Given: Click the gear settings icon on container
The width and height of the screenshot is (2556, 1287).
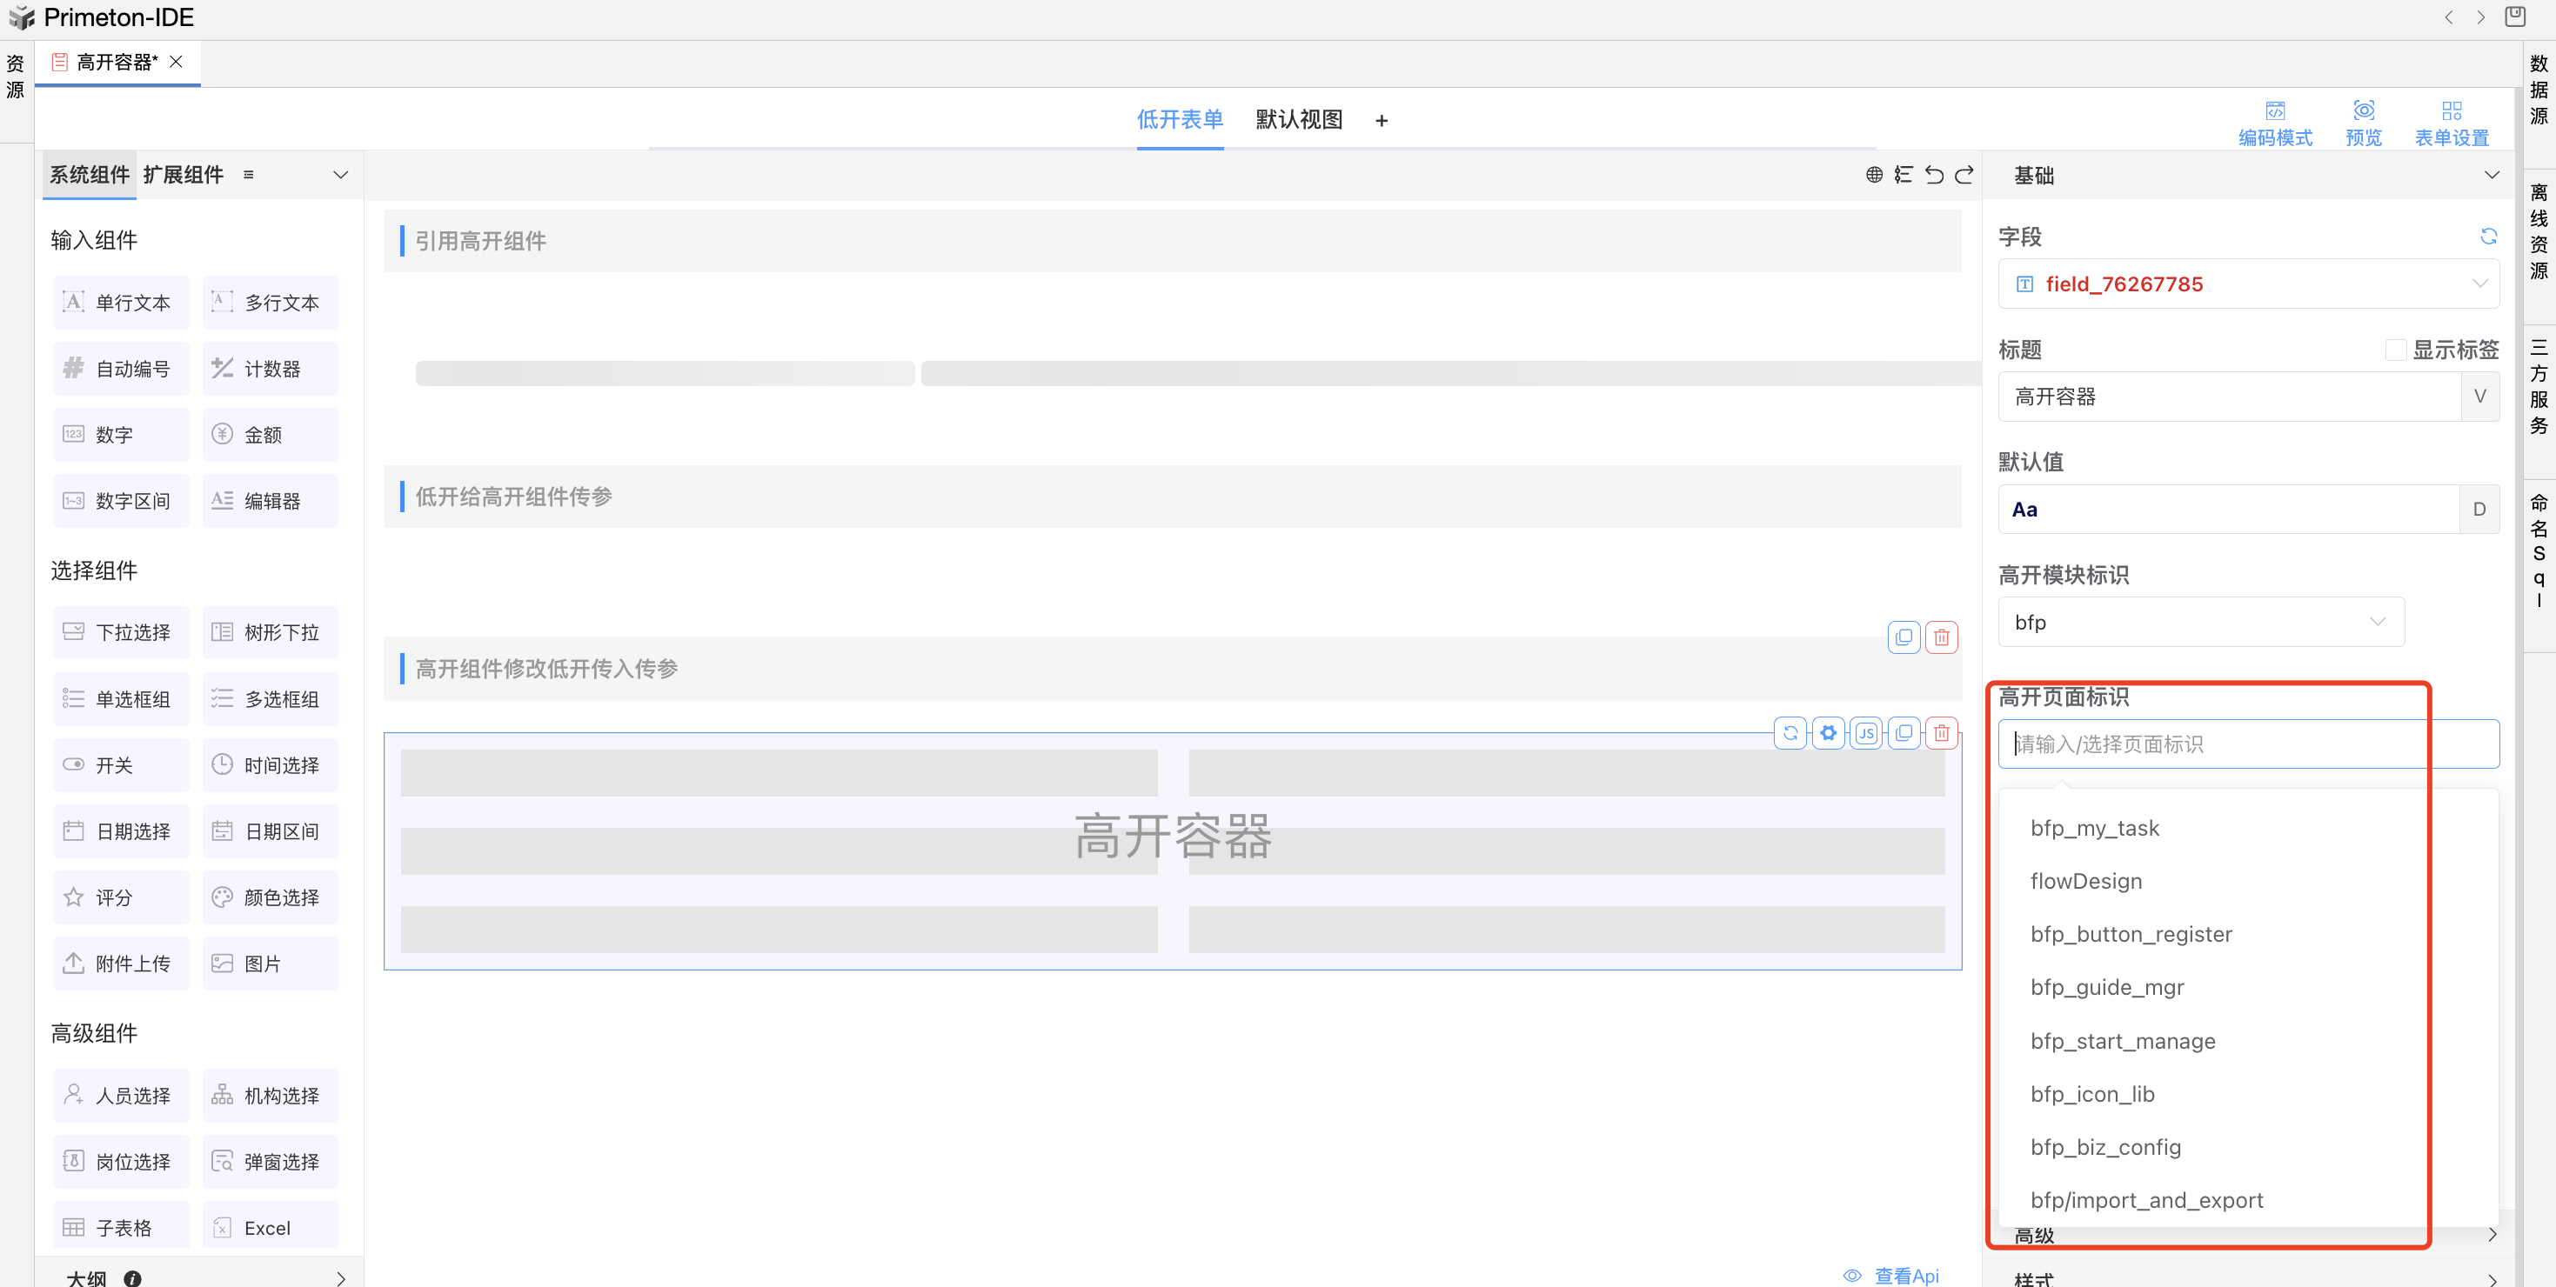Looking at the screenshot, I should [1828, 733].
